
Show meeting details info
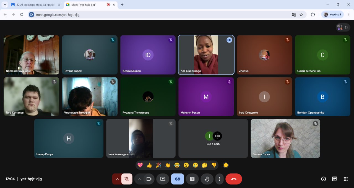click(x=323, y=179)
